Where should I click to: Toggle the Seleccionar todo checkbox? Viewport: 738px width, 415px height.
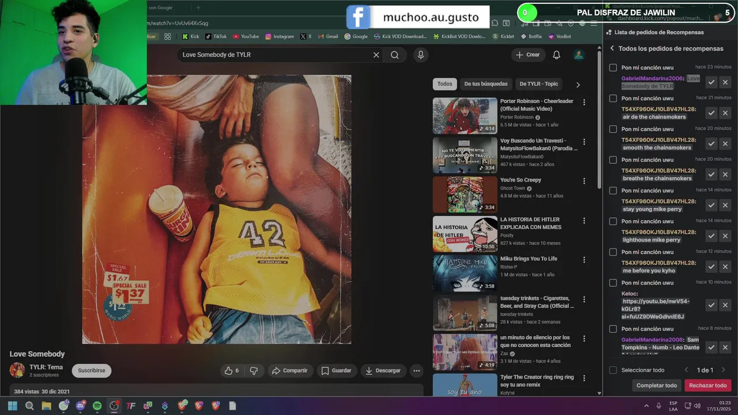point(613,370)
